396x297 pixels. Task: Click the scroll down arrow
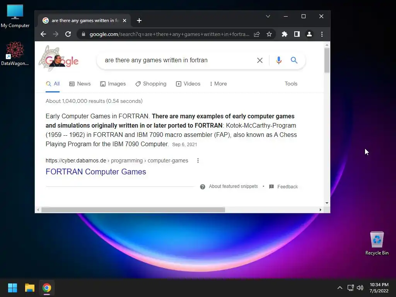click(327, 203)
